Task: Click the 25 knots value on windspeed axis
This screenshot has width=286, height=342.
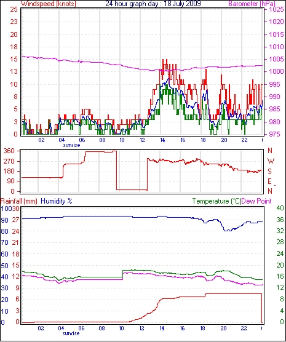Action: (x=14, y=10)
